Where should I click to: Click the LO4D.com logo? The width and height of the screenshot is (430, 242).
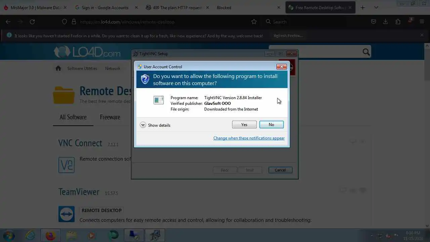coord(87,52)
